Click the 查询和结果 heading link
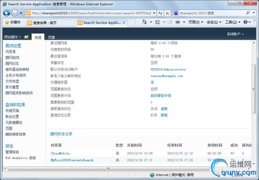The width and height of the screenshot is (259, 180). (15, 105)
